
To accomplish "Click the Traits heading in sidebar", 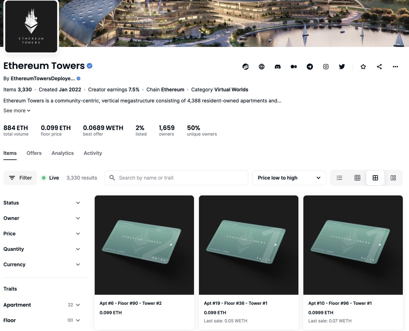I will click(10, 289).
